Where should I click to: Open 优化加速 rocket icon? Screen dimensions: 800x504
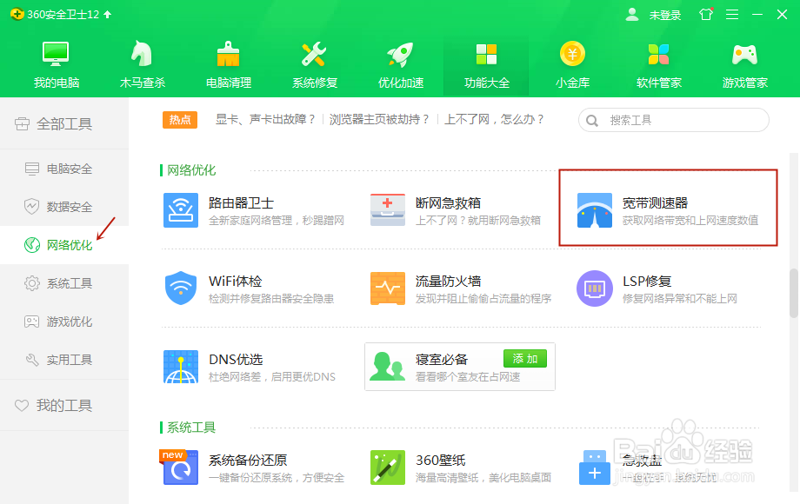(400, 54)
